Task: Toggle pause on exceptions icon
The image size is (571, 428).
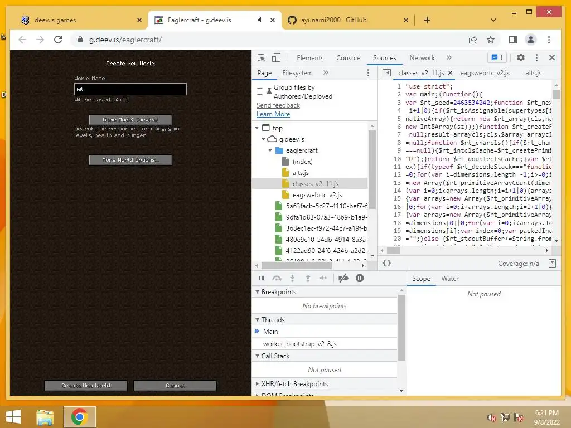Action: (x=360, y=279)
